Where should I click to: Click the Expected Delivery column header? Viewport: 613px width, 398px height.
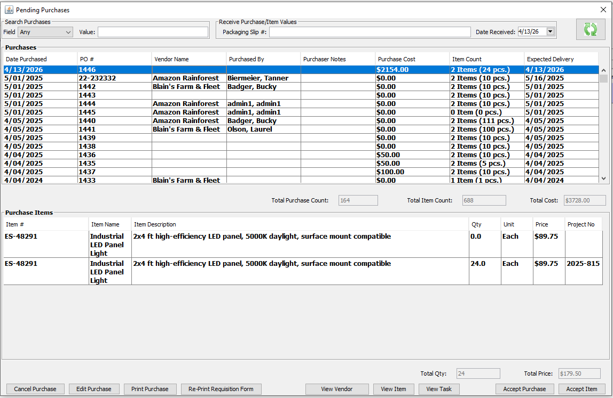[561, 59]
